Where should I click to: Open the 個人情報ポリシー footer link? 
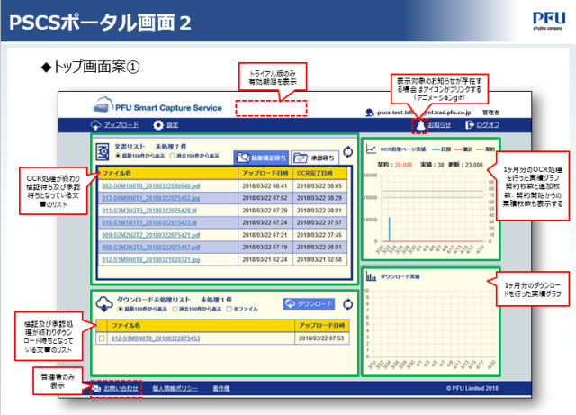pos(175,389)
